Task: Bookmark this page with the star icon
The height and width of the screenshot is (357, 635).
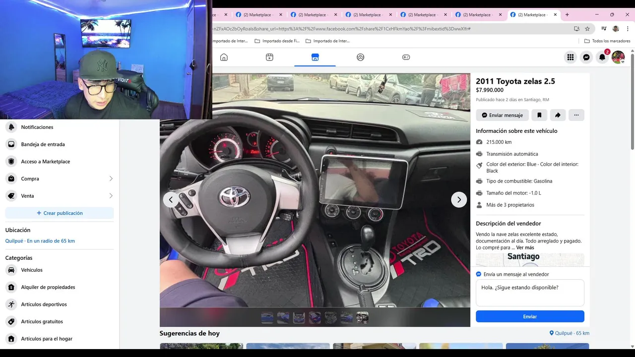Action: (x=587, y=29)
